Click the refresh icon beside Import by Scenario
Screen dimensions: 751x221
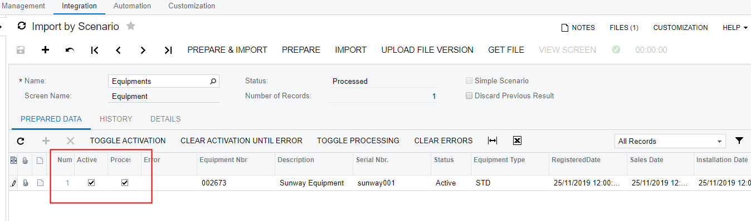[22, 26]
